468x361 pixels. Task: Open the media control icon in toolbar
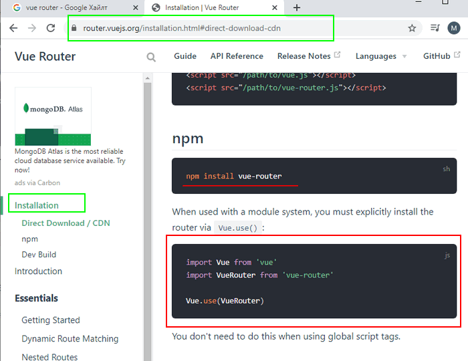coord(435,28)
